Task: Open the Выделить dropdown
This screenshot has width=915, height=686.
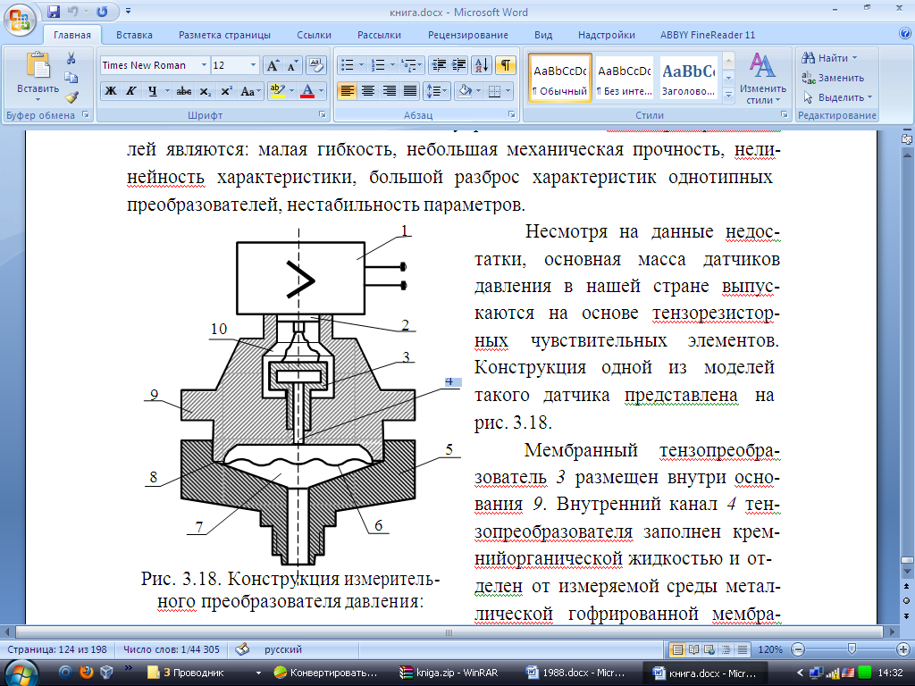Action: point(838,97)
